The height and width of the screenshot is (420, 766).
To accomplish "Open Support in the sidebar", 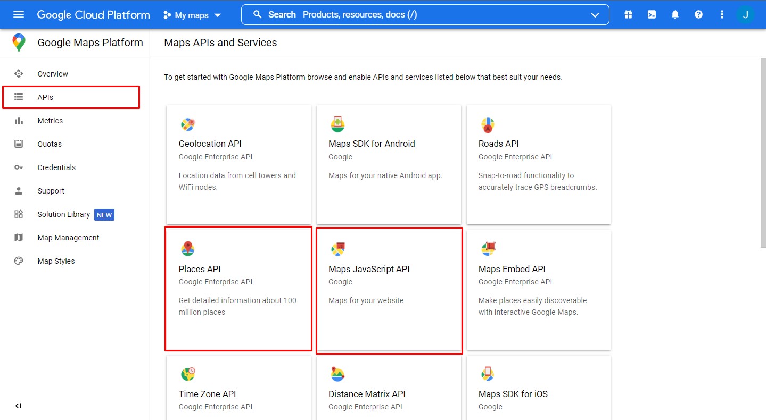I will (51, 191).
